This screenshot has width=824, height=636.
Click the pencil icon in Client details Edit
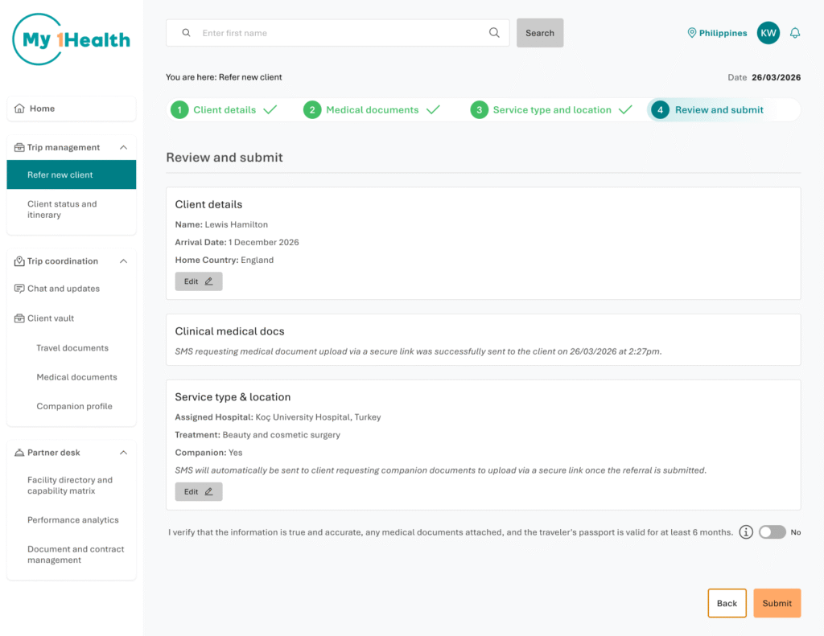(x=208, y=281)
